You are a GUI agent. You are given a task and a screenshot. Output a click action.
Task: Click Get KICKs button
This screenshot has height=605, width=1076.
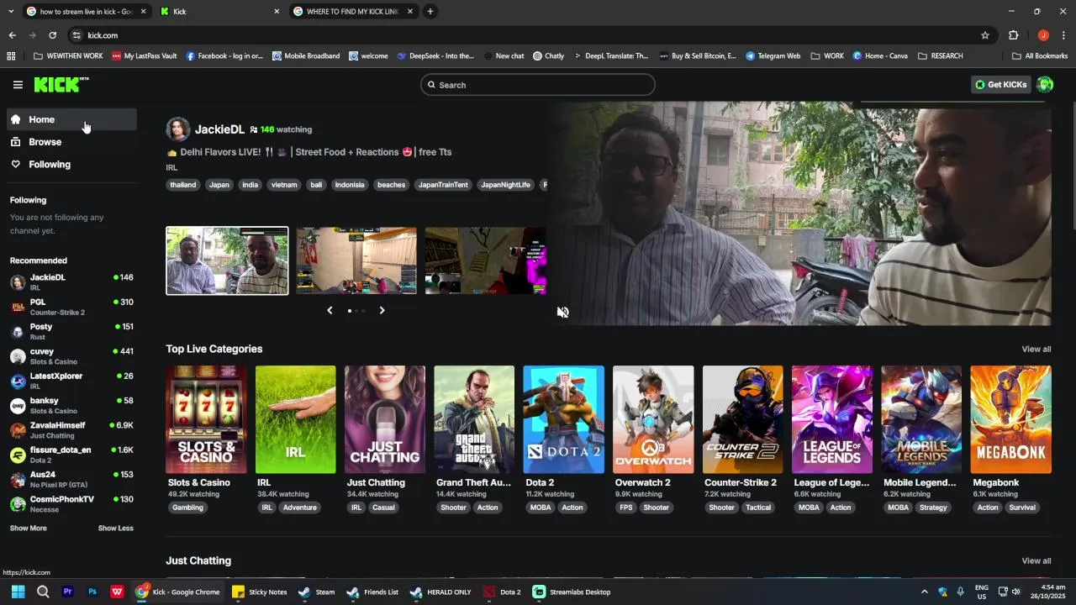tap(1000, 84)
